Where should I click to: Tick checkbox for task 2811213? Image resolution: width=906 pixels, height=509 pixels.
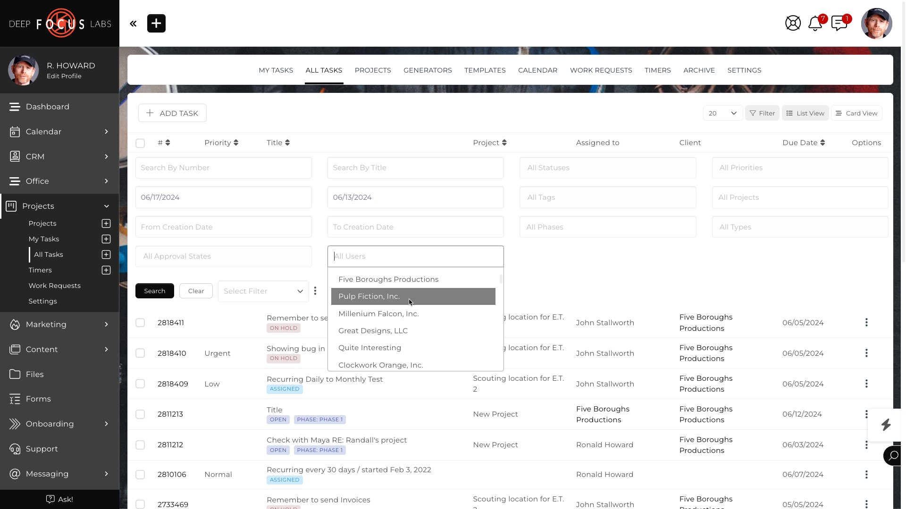click(x=140, y=414)
